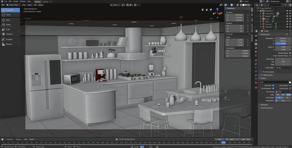Screen dimensions: 292x148
Task: Click the Resolution X field
Action: pyautogui.click(x=283, y=38)
